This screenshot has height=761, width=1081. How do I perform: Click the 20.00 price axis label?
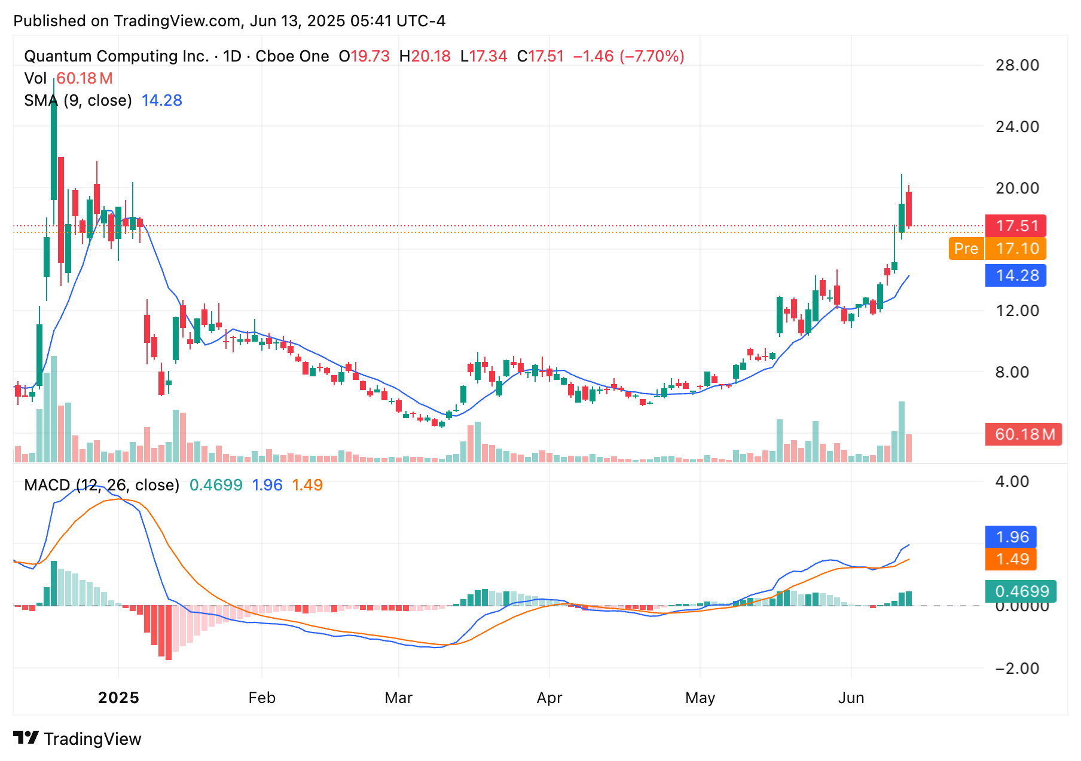tap(1017, 188)
